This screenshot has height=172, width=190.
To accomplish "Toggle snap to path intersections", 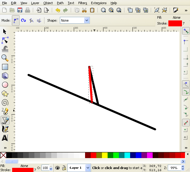I will point(186,100).
